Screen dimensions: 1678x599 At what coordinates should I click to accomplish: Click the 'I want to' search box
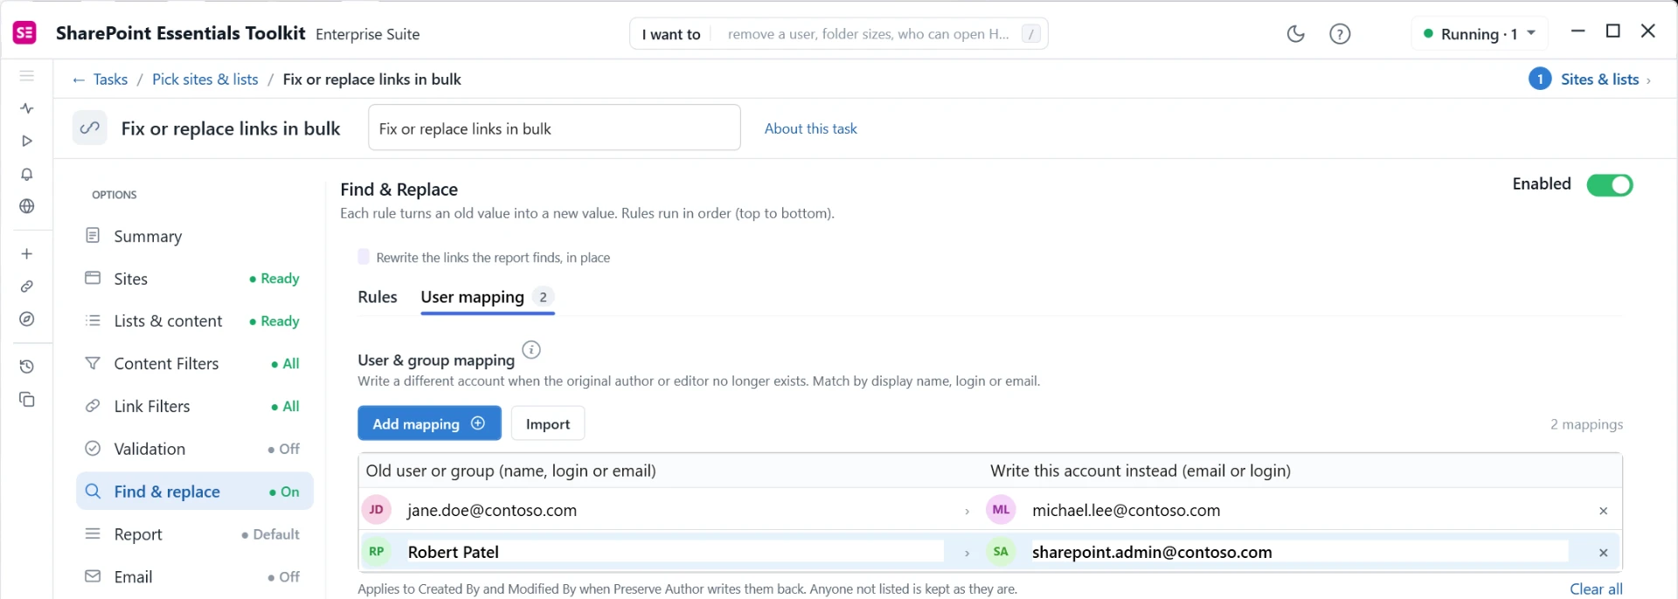(838, 34)
